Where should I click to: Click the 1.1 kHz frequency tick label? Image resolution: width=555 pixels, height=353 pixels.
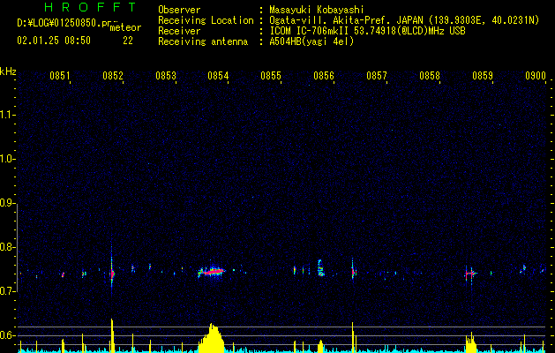pyautogui.click(x=7, y=115)
